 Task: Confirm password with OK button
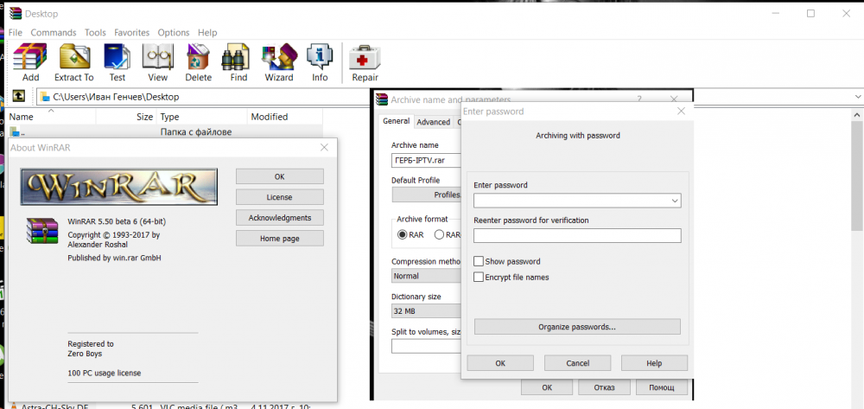(499, 363)
